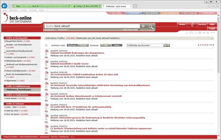Sort results by Relevanz
This screenshot has width=221, height=140.
[72, 45]
